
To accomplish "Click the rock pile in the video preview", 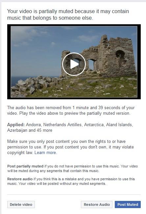I will point(36,85).
